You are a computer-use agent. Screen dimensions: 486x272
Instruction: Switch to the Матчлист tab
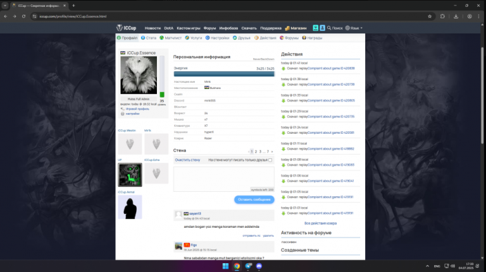coord(170,38)
